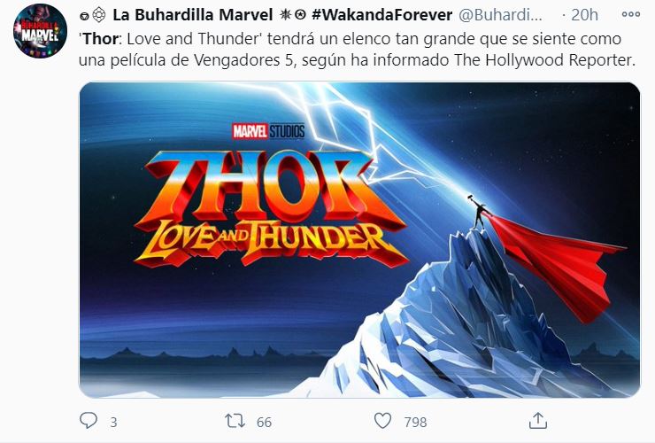View the 798 likes count
655x443 pixels.
(x=415, y=422)
